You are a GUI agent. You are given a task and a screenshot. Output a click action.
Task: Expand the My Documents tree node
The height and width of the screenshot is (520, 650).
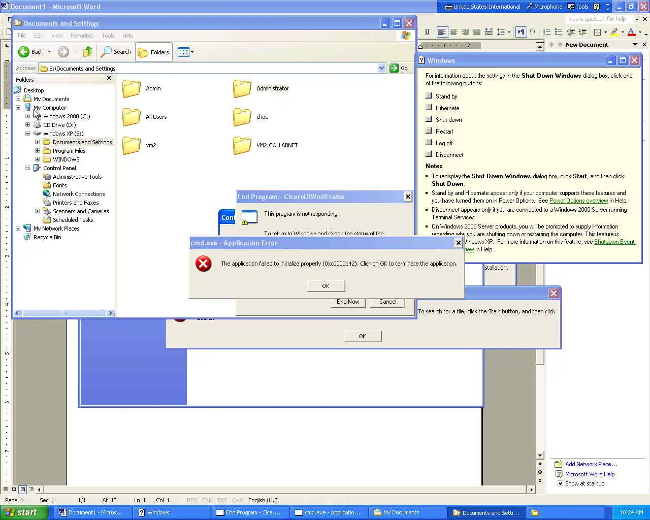coord(18,99)
